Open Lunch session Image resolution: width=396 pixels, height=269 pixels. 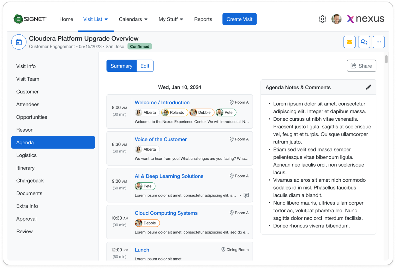pos(142,250)
